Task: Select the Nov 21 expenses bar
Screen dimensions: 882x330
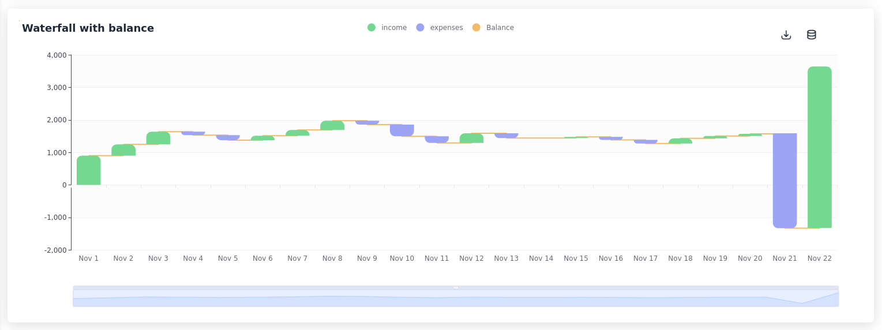Action: [x=785, y=180]
